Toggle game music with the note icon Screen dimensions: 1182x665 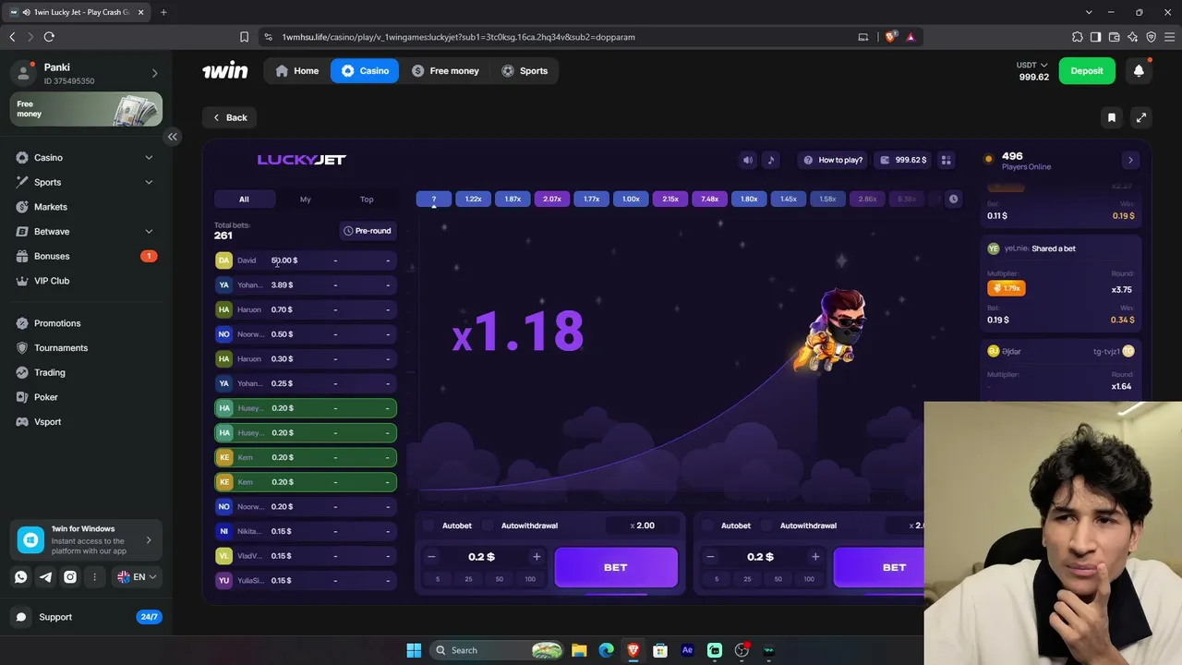pyautogui.click(x=771, y=160)
